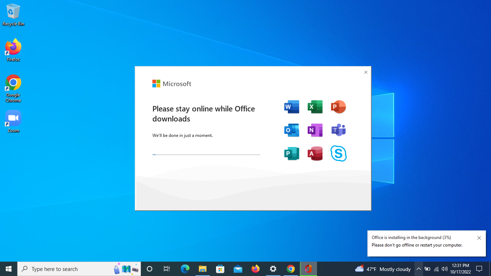Click the Outlook icon
Viewport: 491px width, 276px height.
(x=292, y=130)
